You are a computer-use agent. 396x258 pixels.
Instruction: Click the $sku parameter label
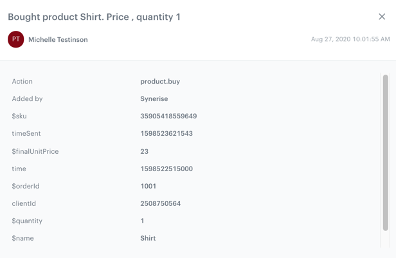click(19, 116)
